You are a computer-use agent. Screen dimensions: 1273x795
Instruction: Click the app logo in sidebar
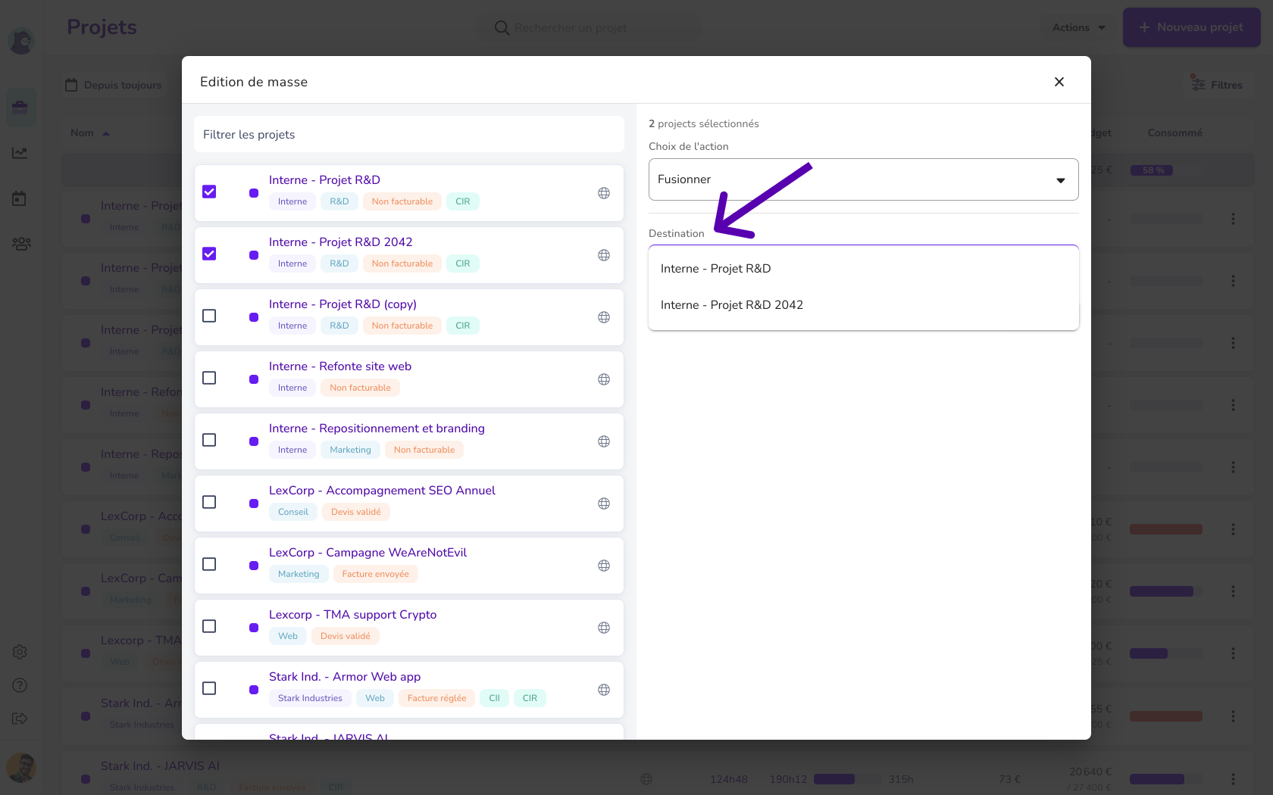pyautogui.click(x=21, y=40)
